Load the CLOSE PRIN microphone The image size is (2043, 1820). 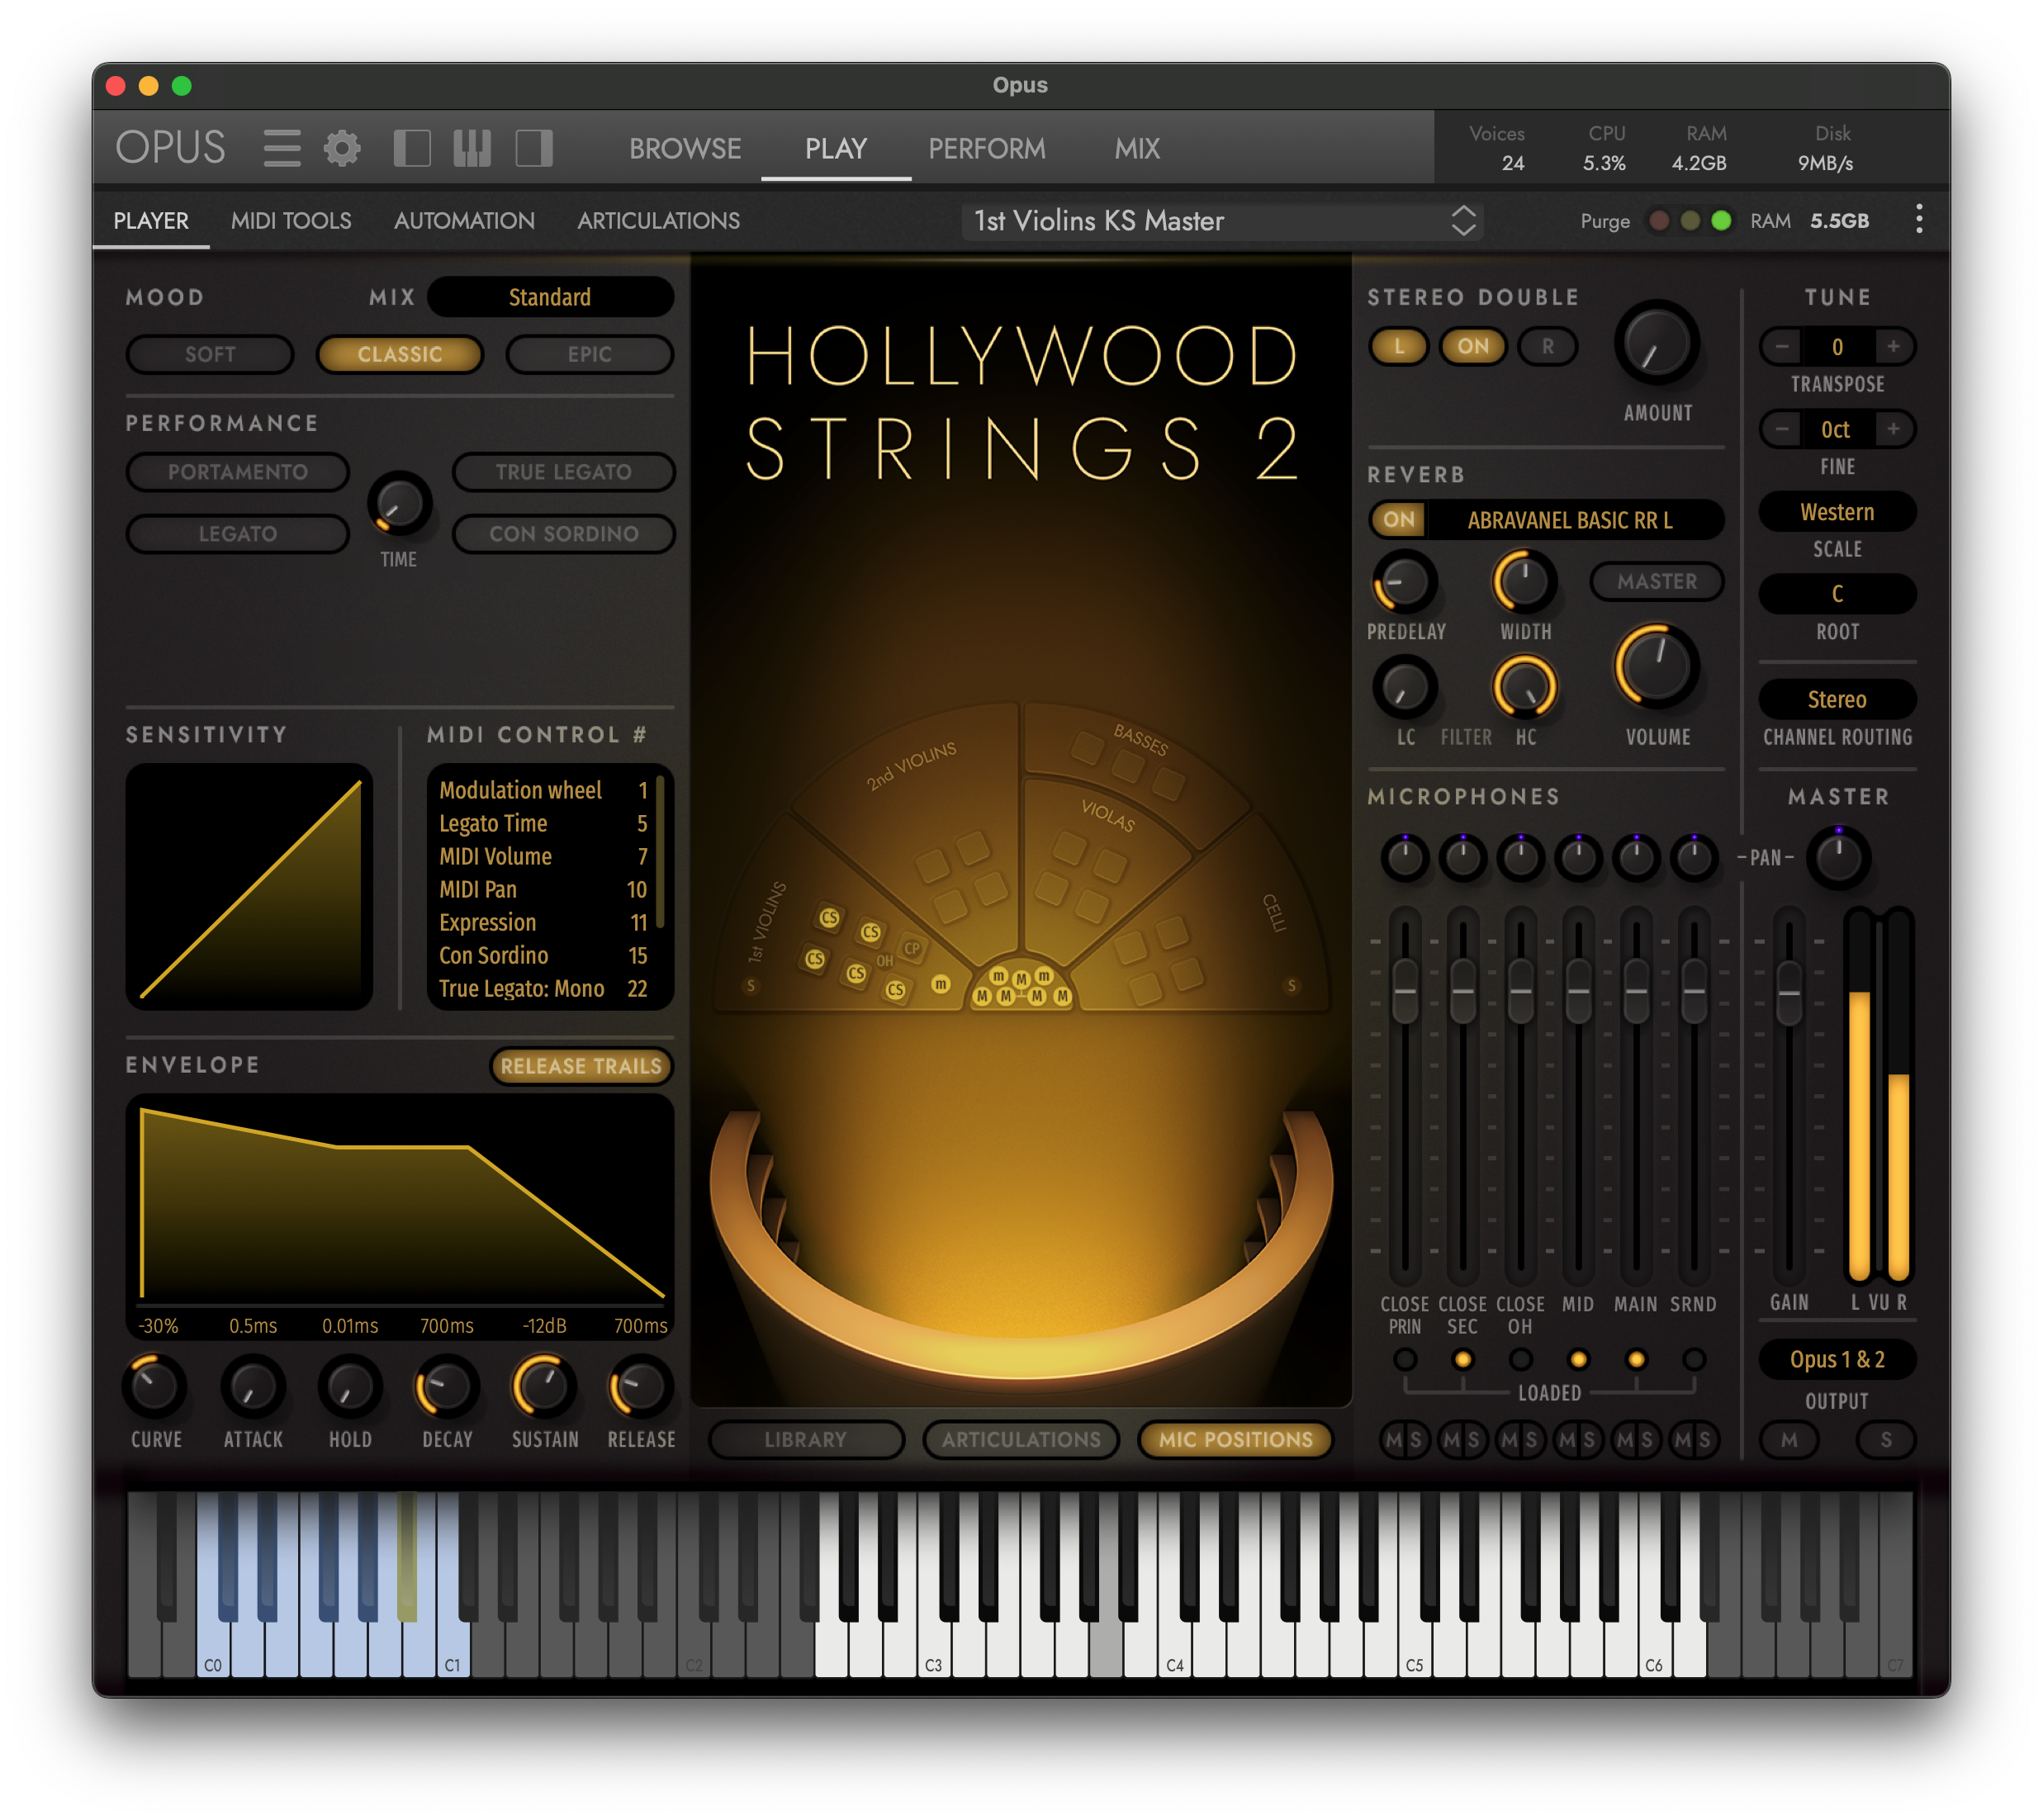(1405, 1360)
